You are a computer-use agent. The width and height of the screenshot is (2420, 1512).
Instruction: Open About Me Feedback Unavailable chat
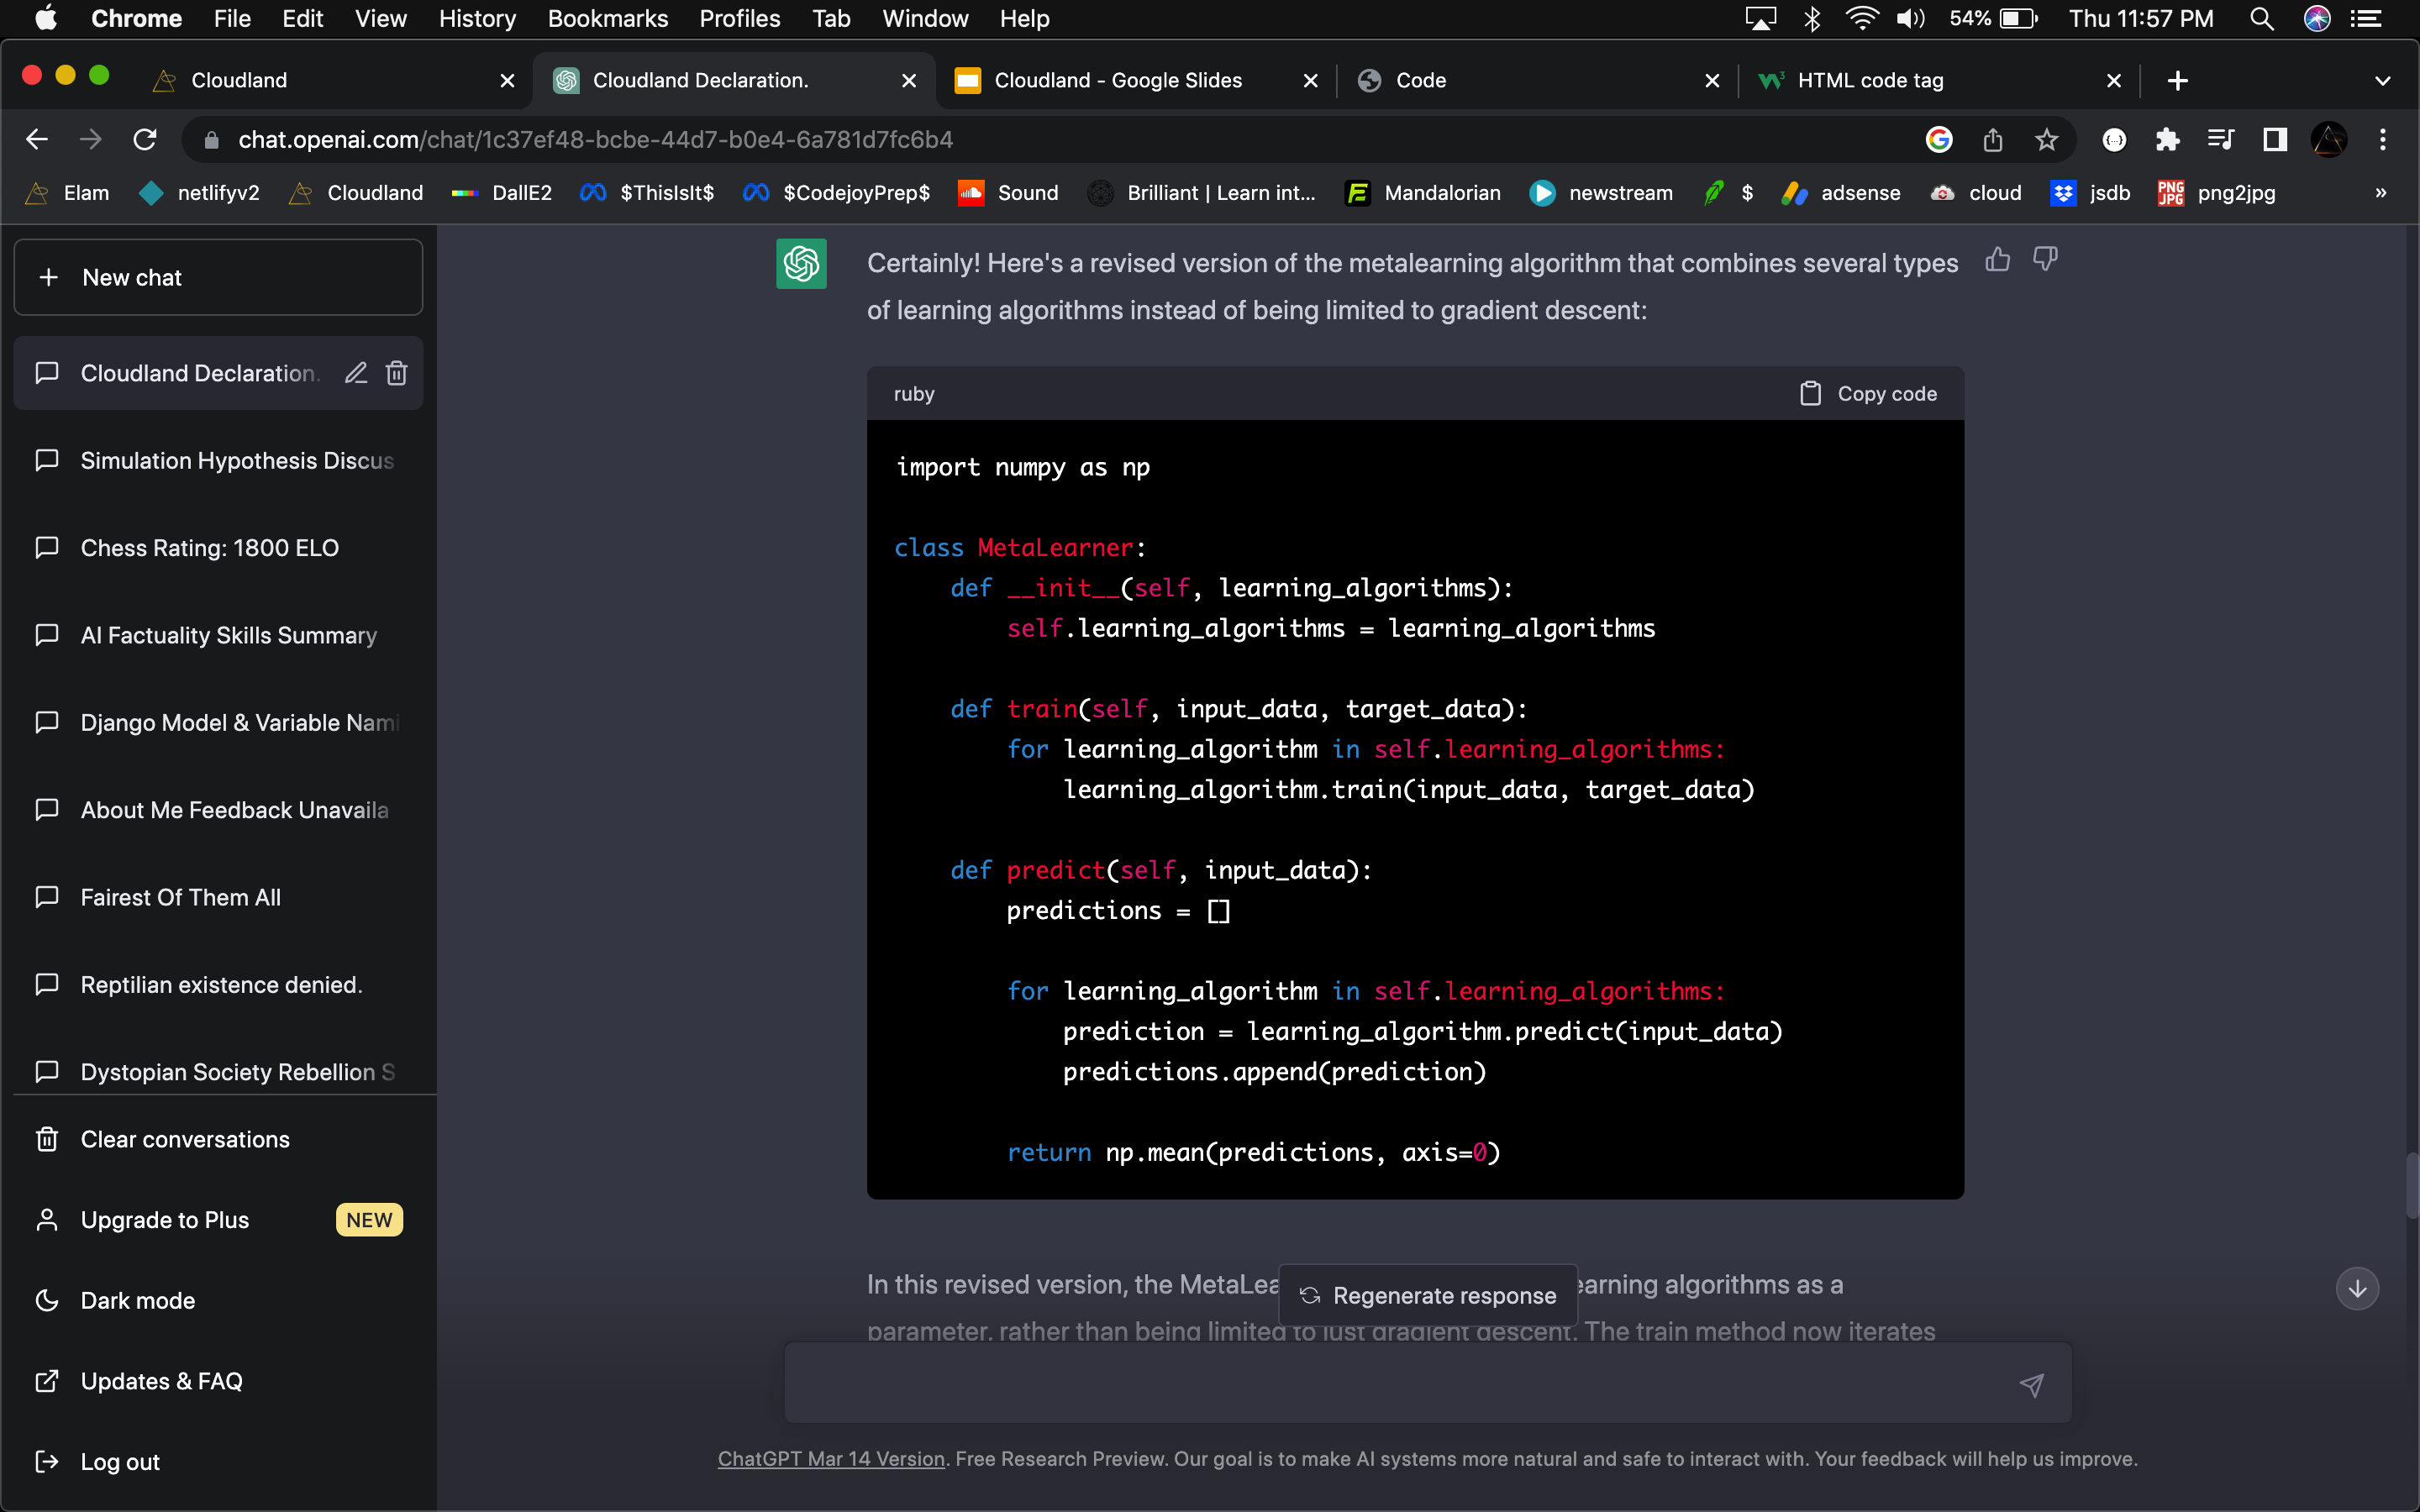pyautogui.click(x=218, y=810)
